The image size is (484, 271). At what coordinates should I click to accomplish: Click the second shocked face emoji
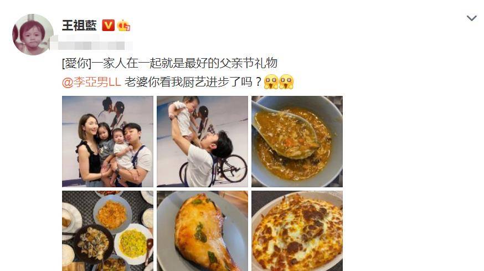286,82
